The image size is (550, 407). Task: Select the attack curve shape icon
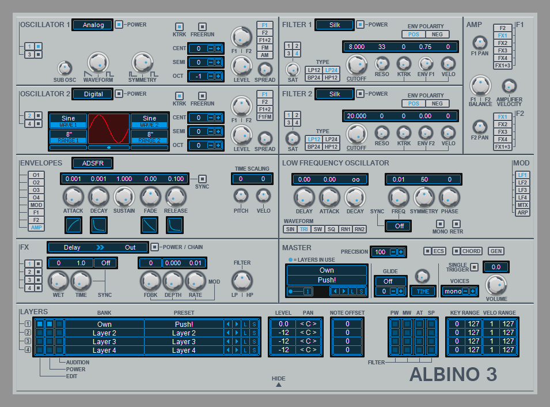point(73,225)
